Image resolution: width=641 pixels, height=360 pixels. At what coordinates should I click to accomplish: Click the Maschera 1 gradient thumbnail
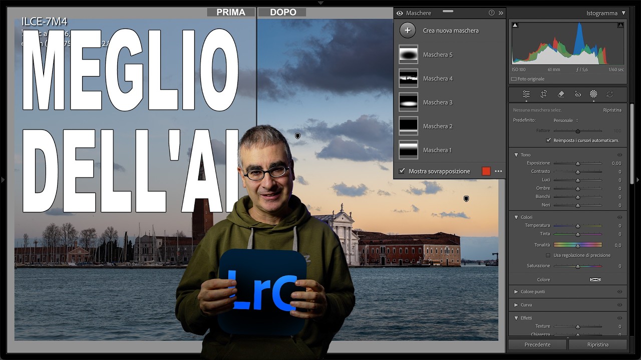(x=409, y=150)
